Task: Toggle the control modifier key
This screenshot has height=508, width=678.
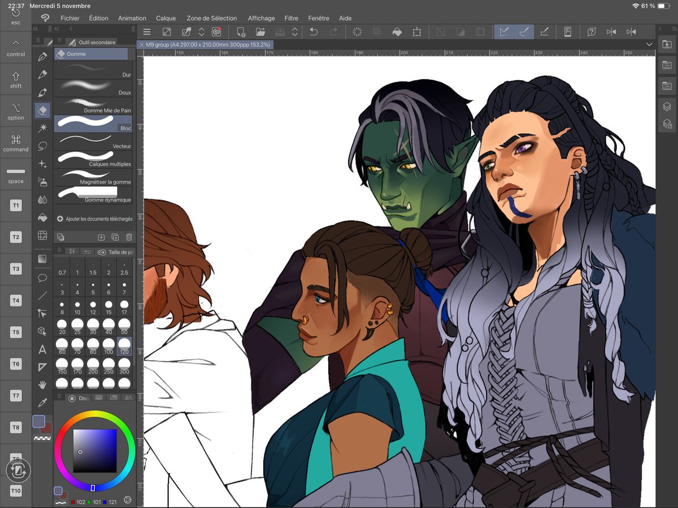Action: pos(16,48)
